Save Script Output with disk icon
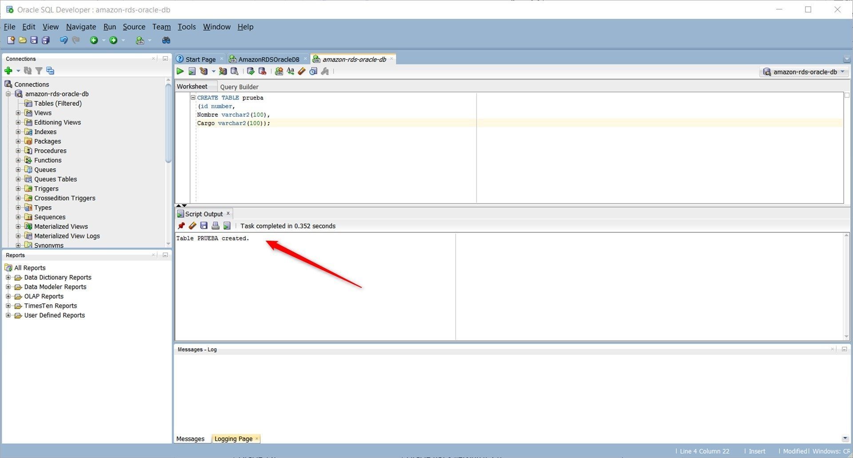853x458 pixels. [x=204, y=226]
